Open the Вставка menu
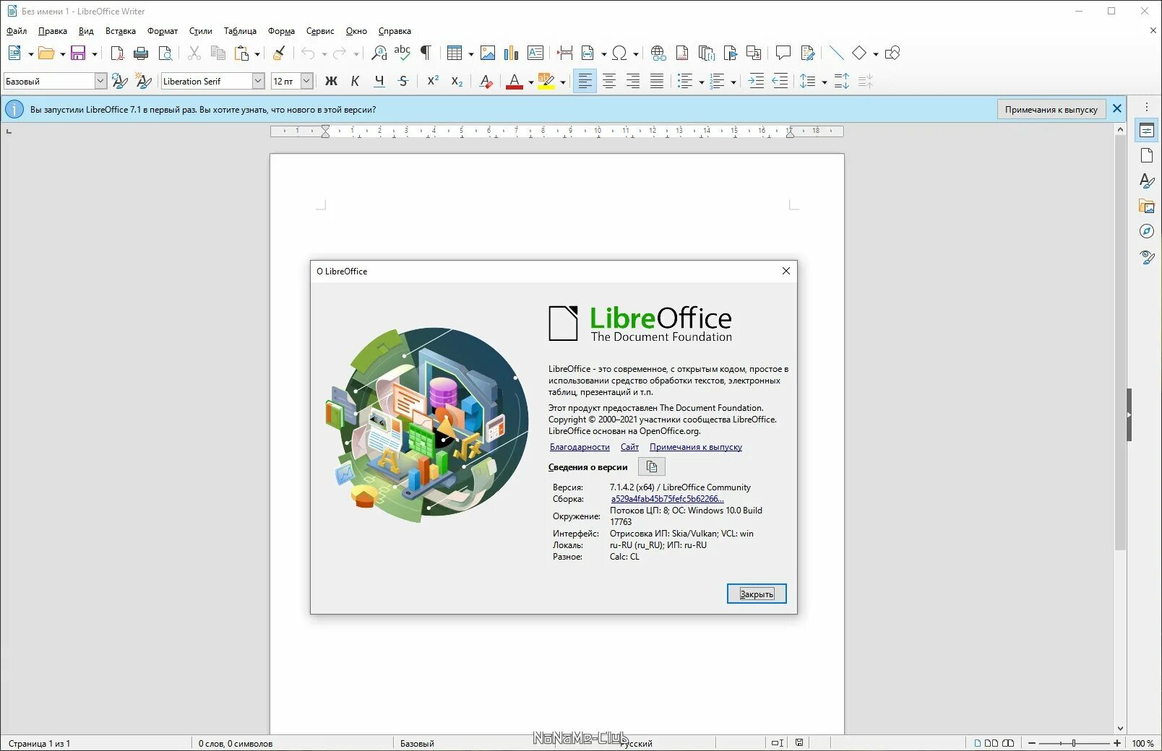Screen dimensions: 1162x751 [121, 31]
